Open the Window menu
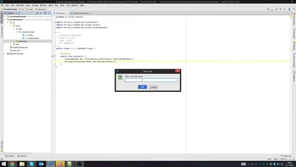 pyautogui.click(x=75, y=5)
